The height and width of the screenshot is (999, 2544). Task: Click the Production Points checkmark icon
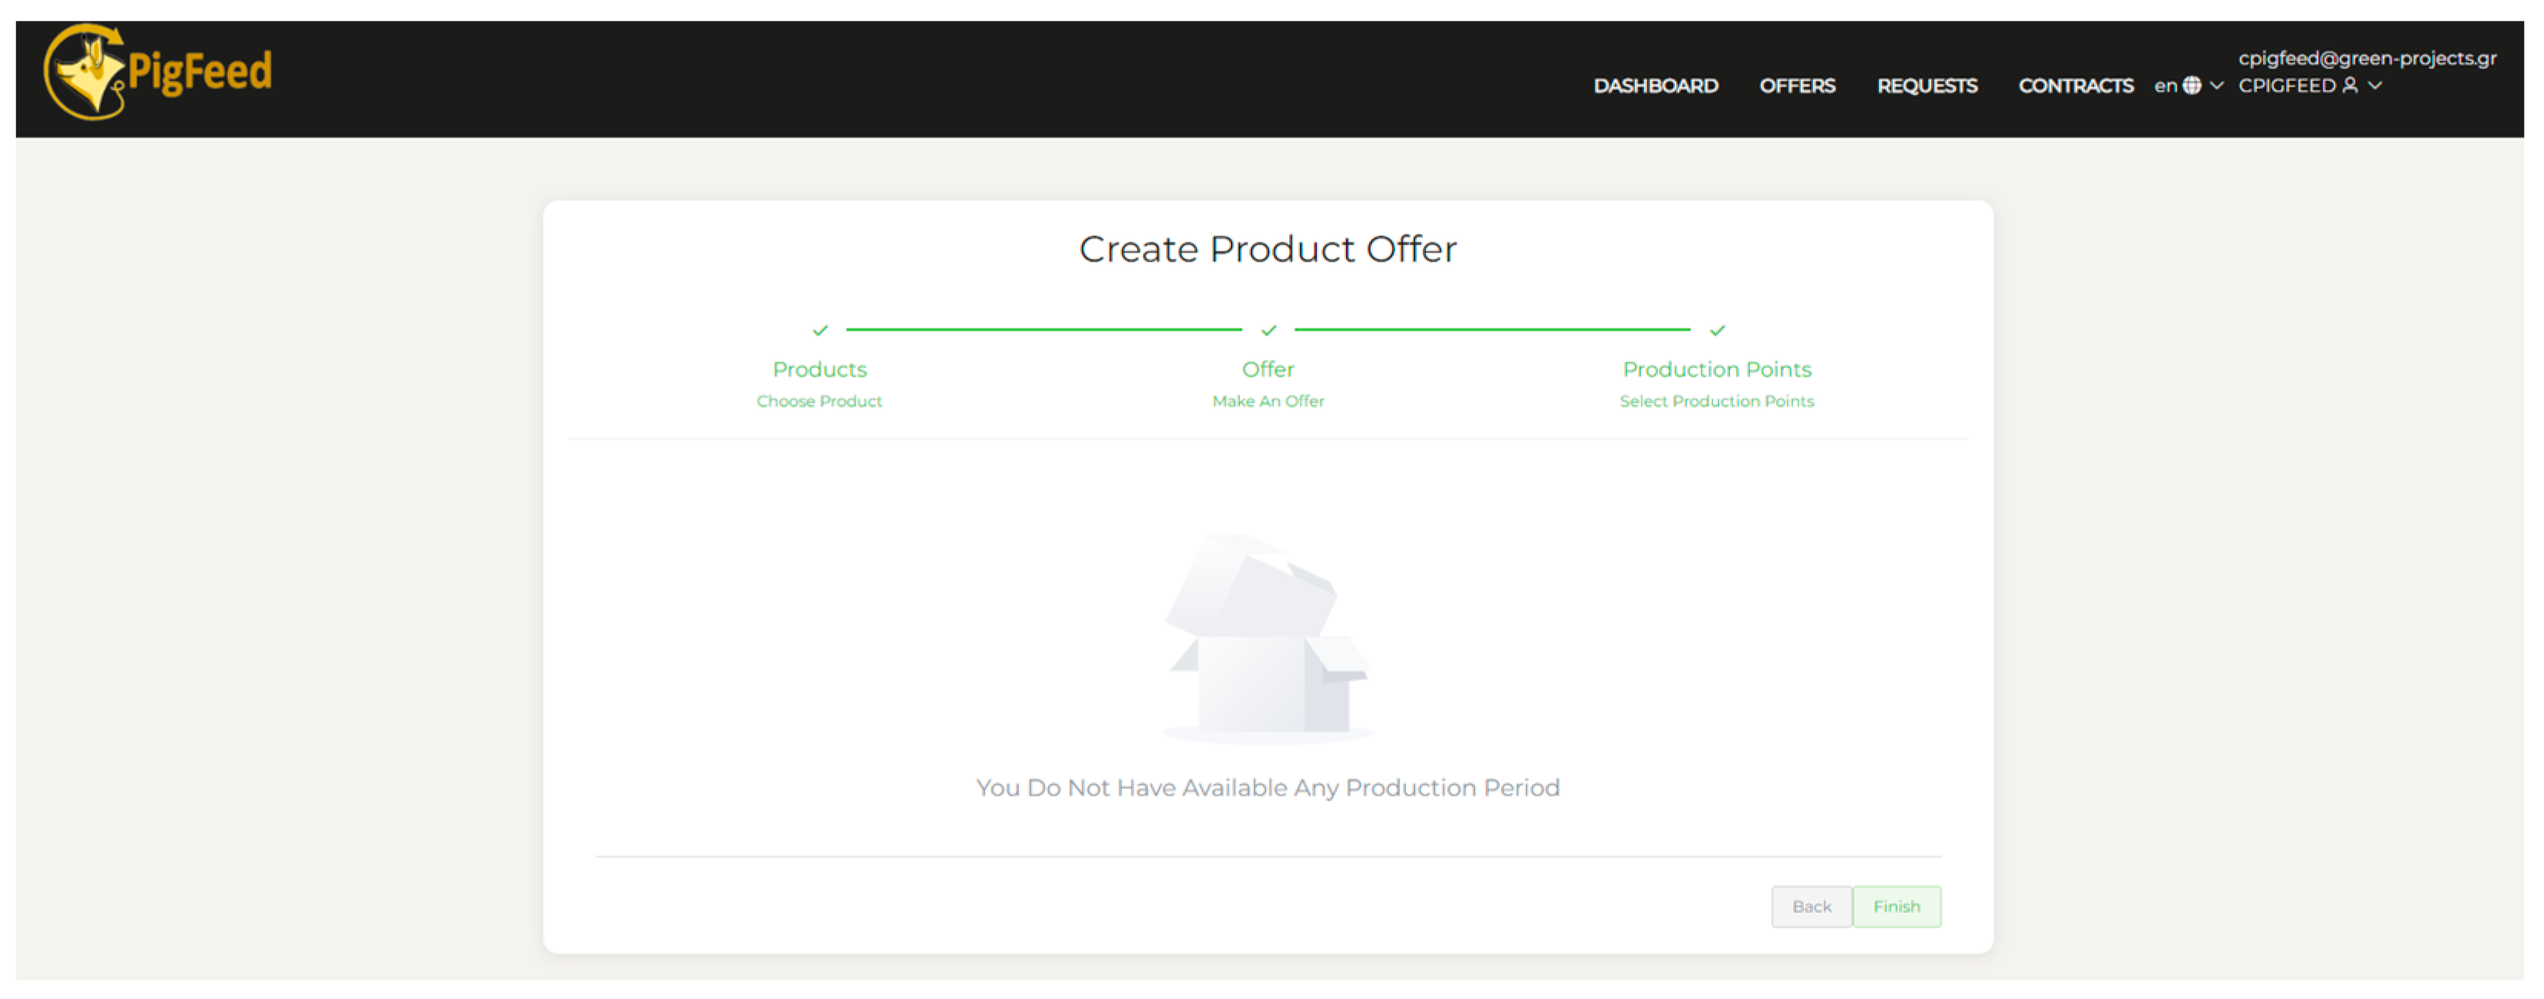tap(1716, 331)
